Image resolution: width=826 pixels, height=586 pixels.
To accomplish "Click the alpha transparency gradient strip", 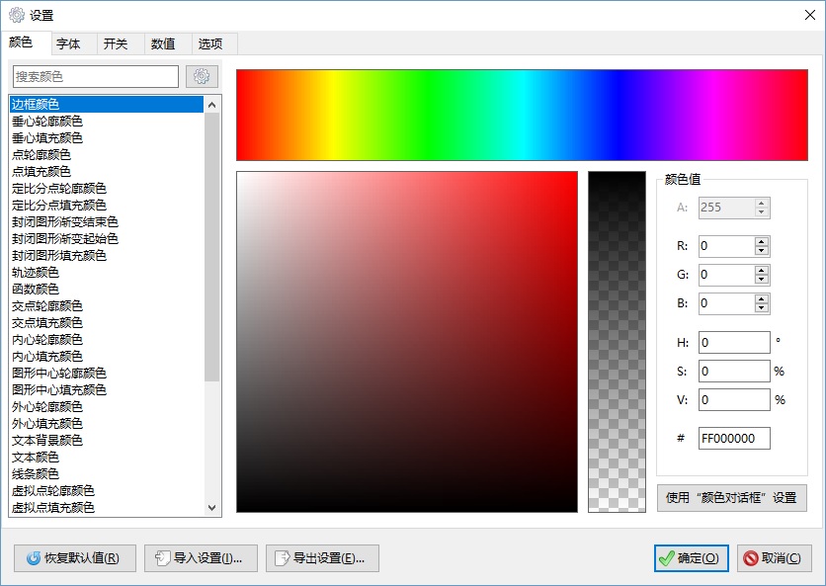I will click(x=617, y=342).
